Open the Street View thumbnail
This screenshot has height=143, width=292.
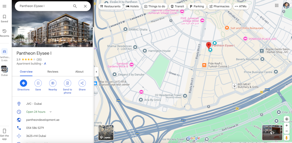click(272, 133)
